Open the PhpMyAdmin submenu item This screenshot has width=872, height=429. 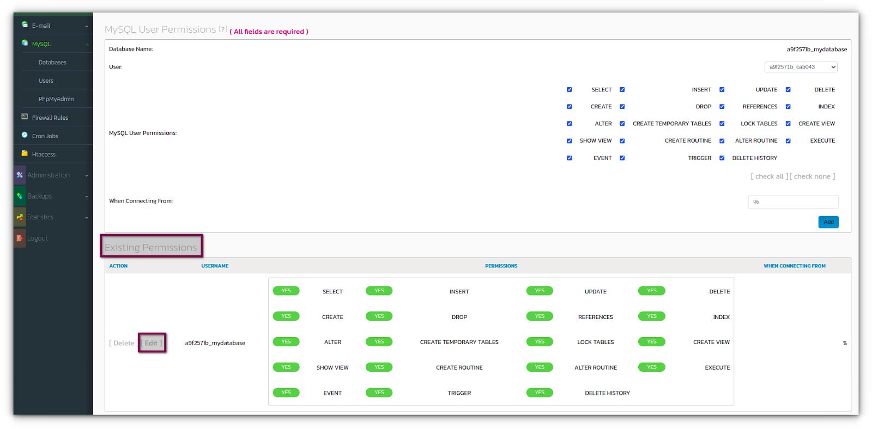[x=56, y=99]
